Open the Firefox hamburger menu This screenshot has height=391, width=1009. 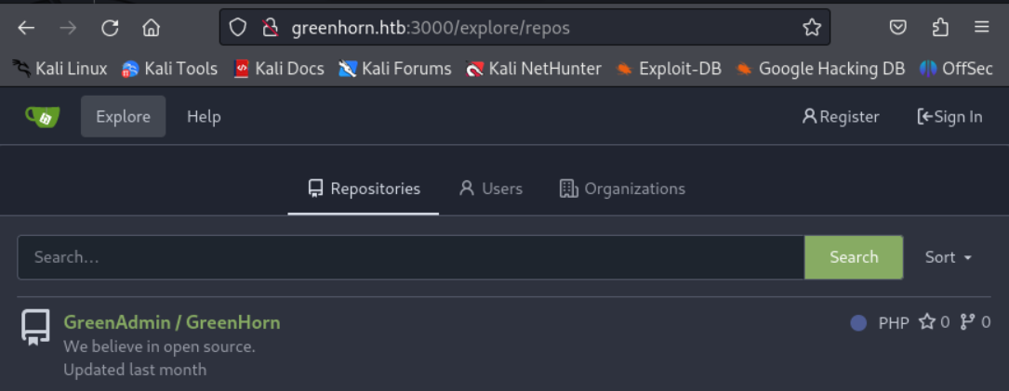coord(981,28)
